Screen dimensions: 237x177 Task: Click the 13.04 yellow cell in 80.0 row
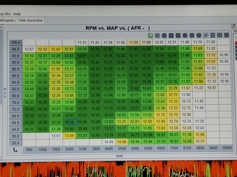(69, 95)
